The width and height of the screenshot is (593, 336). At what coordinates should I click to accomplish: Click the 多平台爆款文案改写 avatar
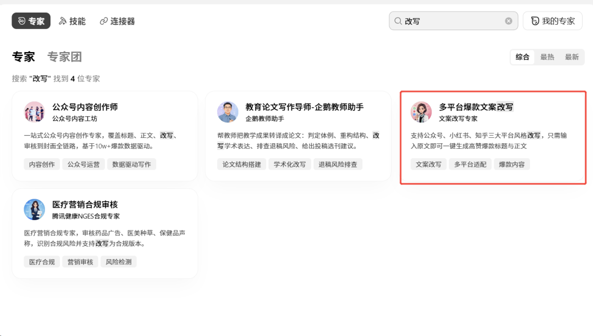421,112
